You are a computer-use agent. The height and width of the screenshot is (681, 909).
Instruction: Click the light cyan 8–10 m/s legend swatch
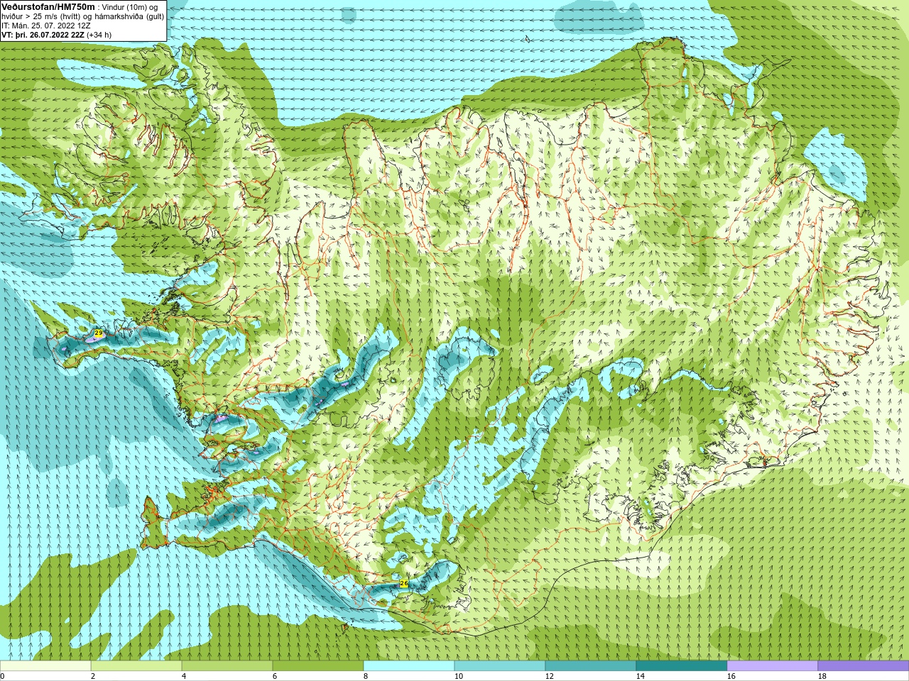pyautogui.click(x=409, y=666)
